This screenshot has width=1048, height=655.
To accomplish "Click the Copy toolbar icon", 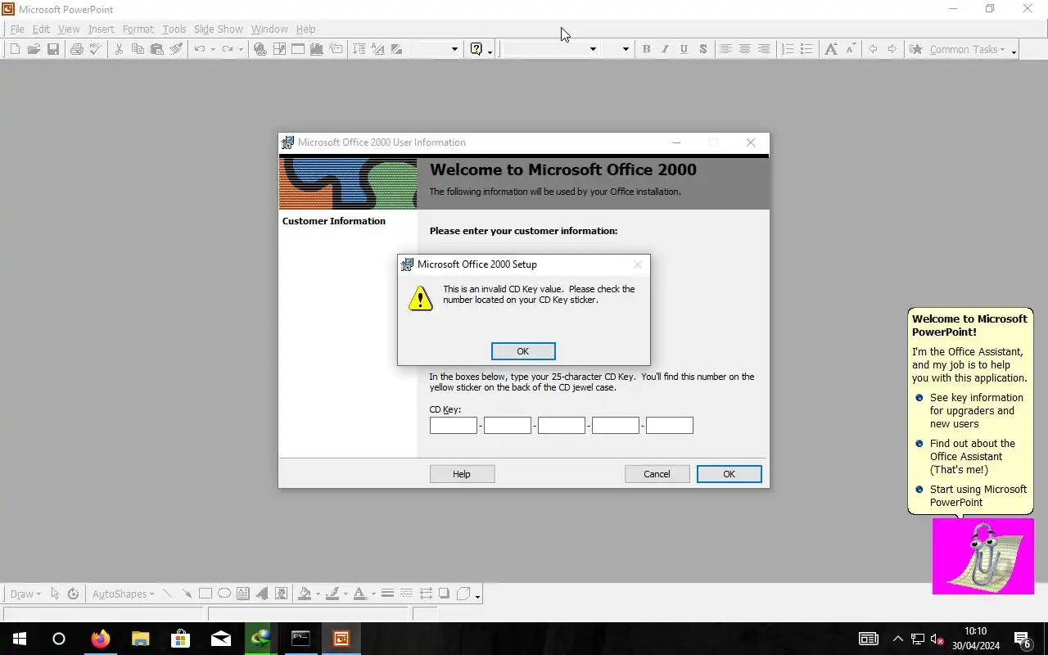I will point(138,49).
